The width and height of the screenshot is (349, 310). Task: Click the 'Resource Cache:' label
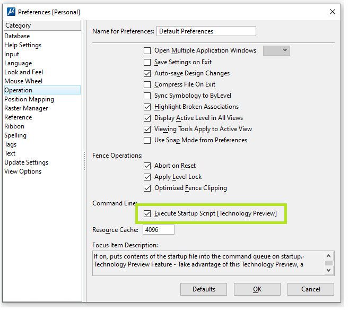pos(115,230)
